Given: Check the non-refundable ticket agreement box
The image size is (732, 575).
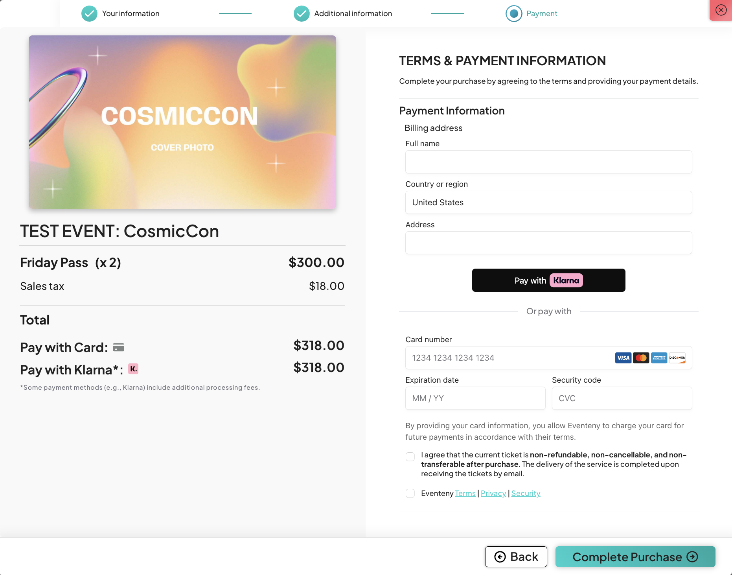Looking at the screenshot, I should coord(410,457).
